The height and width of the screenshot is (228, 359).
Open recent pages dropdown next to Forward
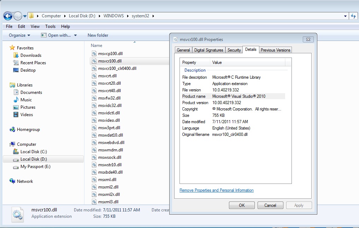(x=25, y=16)
